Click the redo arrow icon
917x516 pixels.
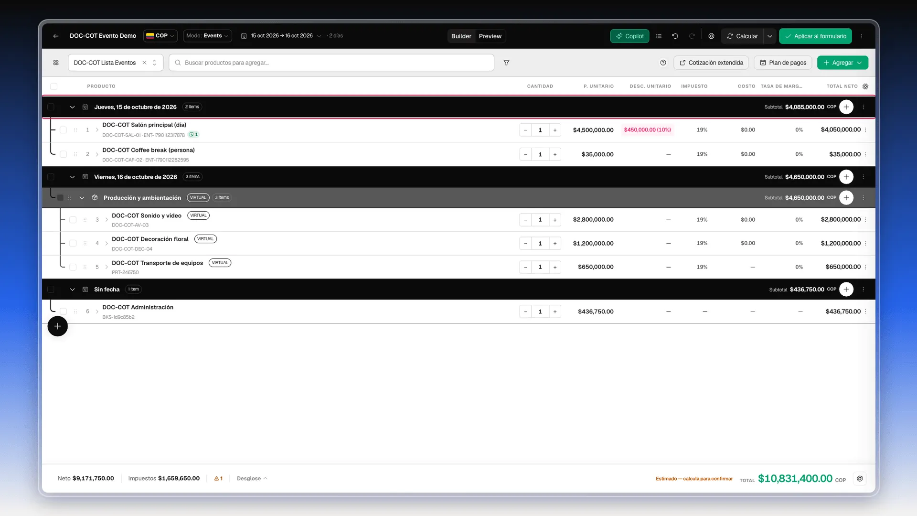tap(692, 36)
